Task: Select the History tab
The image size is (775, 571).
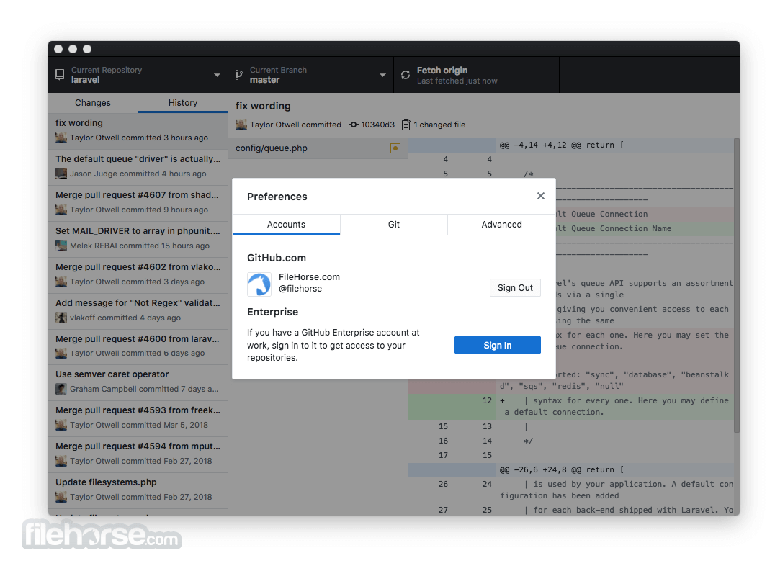Action: pyautogui.click(x=183, y=103)
